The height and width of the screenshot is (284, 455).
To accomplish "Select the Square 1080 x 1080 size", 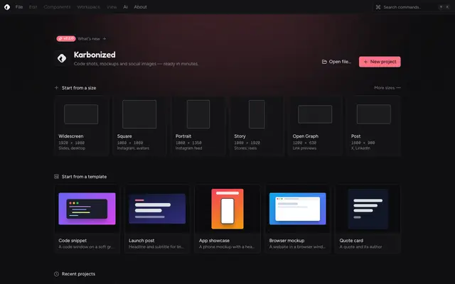I will (x=139, y=126).
